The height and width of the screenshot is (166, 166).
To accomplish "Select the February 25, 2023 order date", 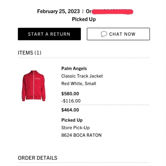I will (58, 11).
